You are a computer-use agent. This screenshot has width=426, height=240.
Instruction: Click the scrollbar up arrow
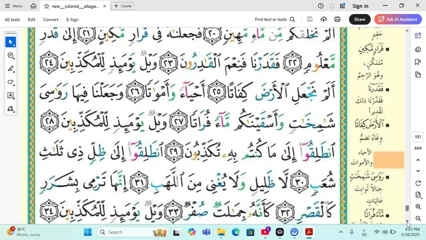coord(407,31)
